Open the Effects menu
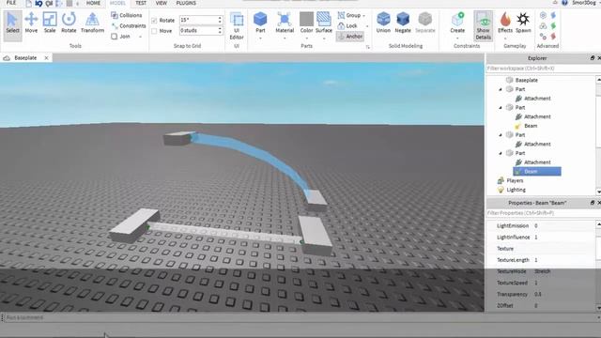The width and height of the screenshot is (601, 338). [x=505, y=23]
